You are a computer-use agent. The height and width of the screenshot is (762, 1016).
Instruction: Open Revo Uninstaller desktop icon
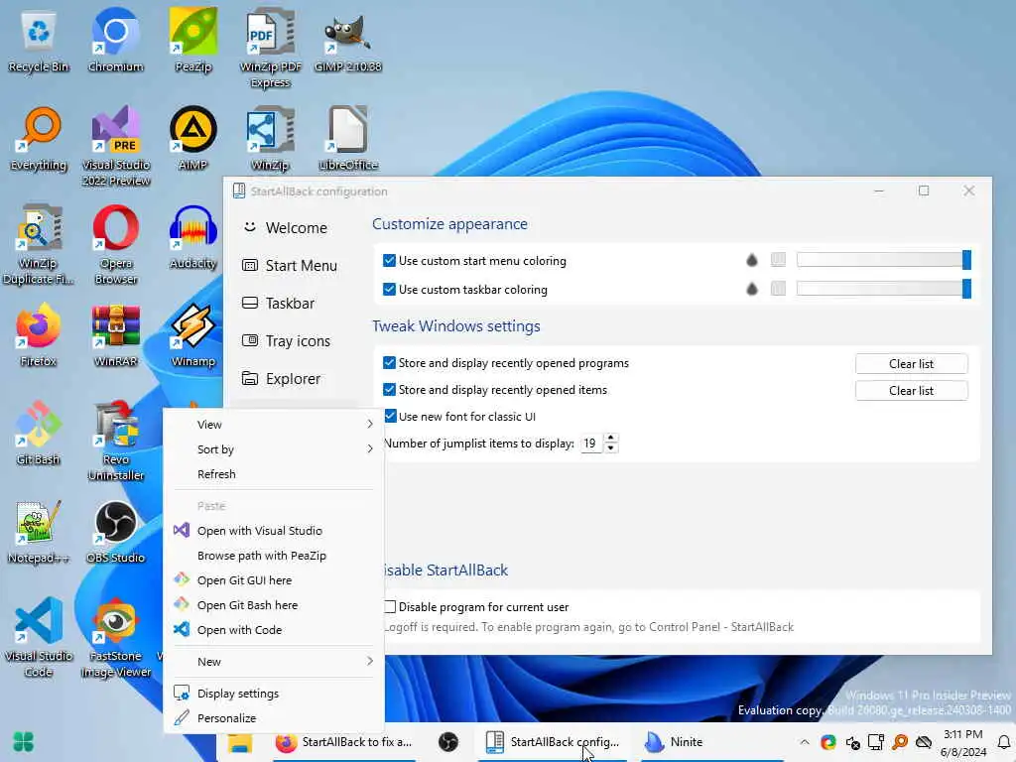116,442
